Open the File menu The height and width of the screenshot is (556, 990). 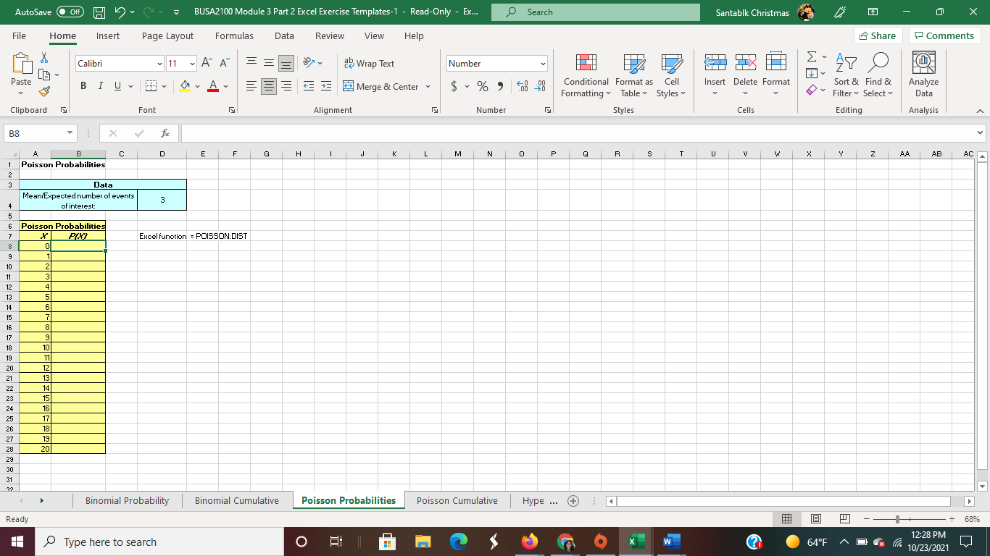click(19, 35)
